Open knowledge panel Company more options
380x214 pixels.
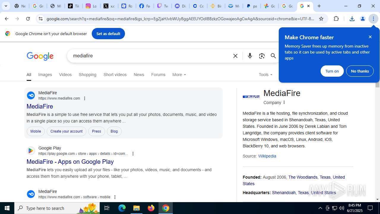[284, 103]
